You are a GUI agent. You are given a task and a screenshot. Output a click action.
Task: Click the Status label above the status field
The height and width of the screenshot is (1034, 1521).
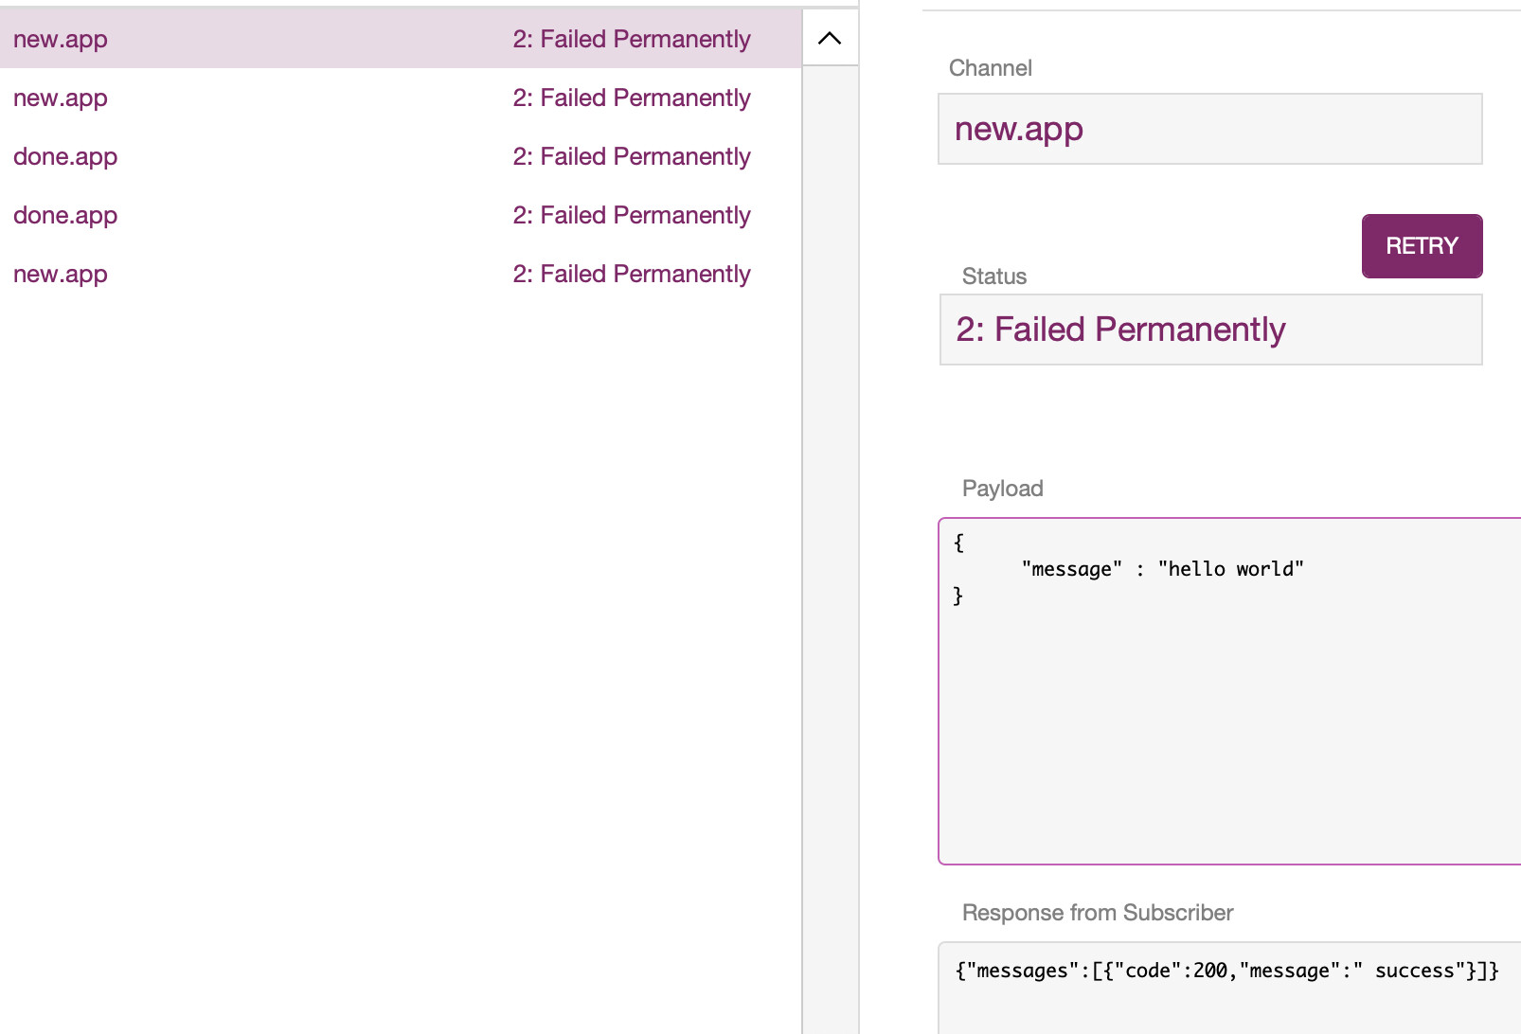(x=993, y=276)
